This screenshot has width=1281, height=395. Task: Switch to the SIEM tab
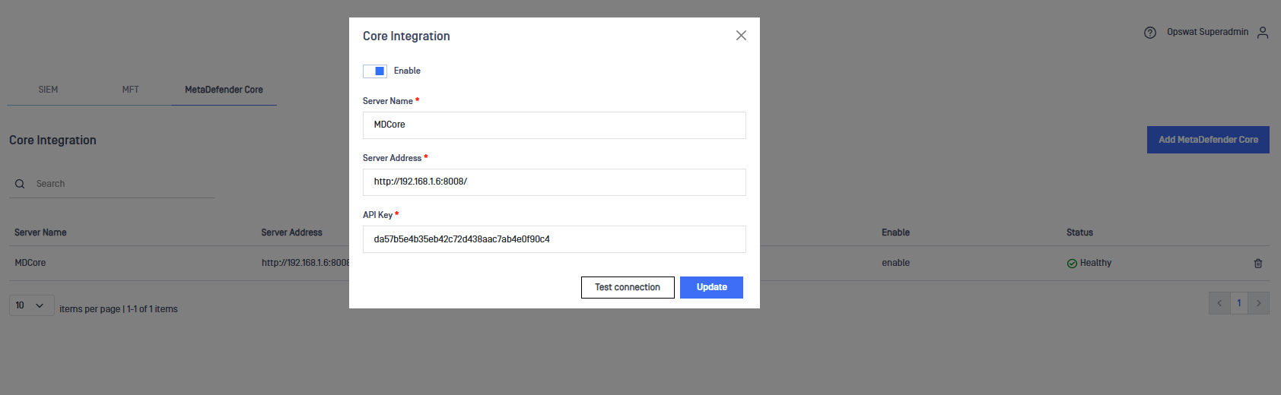48,90
